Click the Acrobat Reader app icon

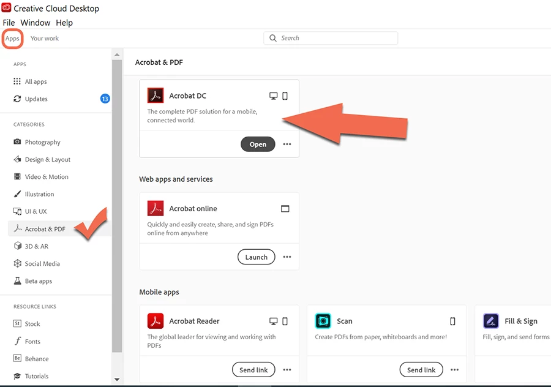pos(156,321)
